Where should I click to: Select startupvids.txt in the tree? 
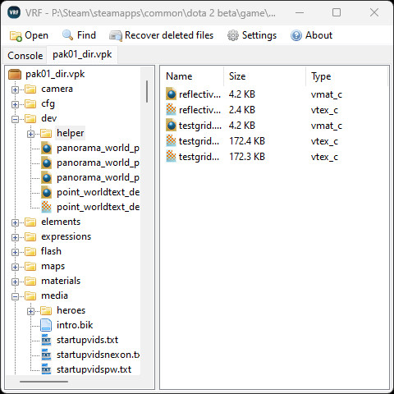(x=87, y=340)
